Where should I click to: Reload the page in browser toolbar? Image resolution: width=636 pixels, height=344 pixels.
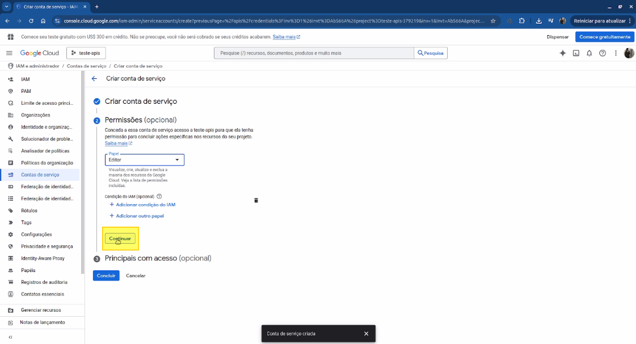31,20
